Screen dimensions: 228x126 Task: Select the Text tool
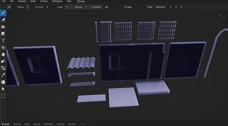[x=3, y=41]
